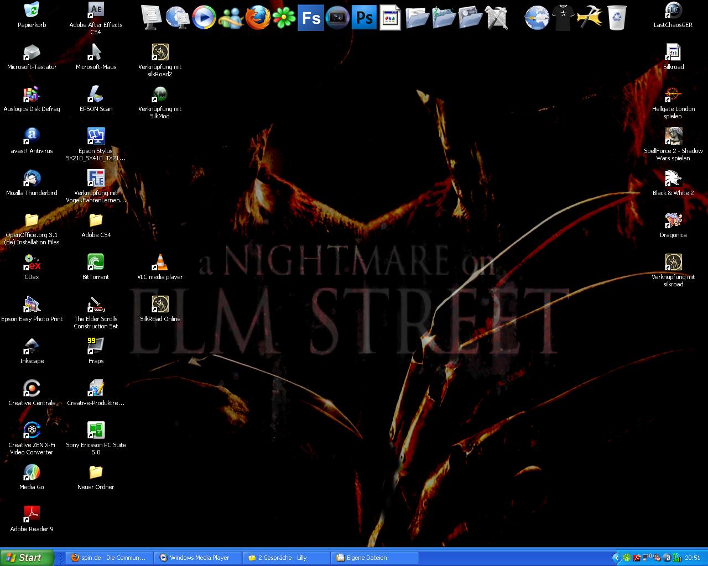This screenshot has height=566, width=708.
Task: Click the ICQ flower icon in system tray
Action: coord(627,558)
